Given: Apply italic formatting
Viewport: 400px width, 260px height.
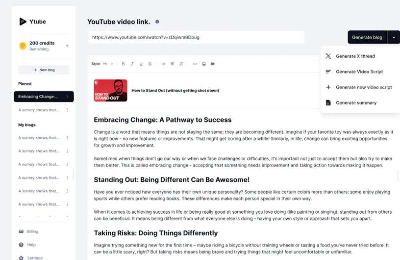Looking at the screenshot, I should 132,64.
